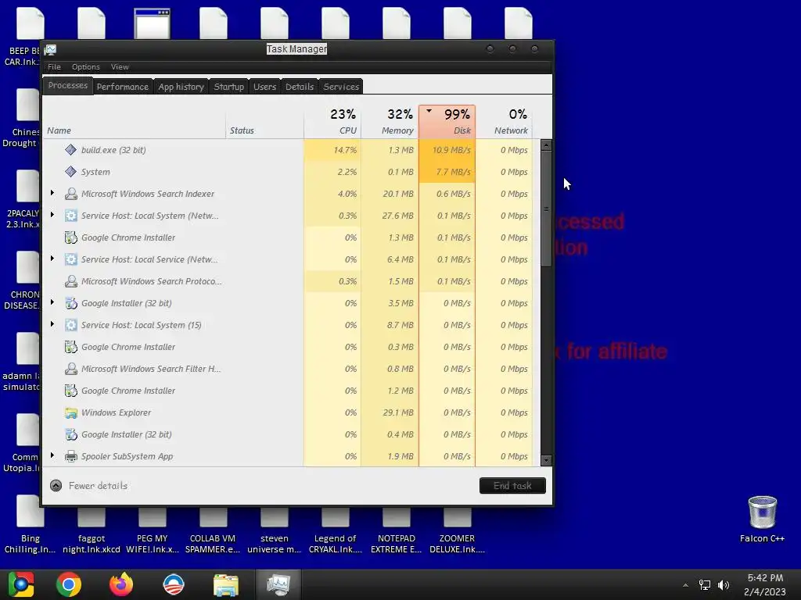Click the scroll up arrow in process list

(546, 145)
